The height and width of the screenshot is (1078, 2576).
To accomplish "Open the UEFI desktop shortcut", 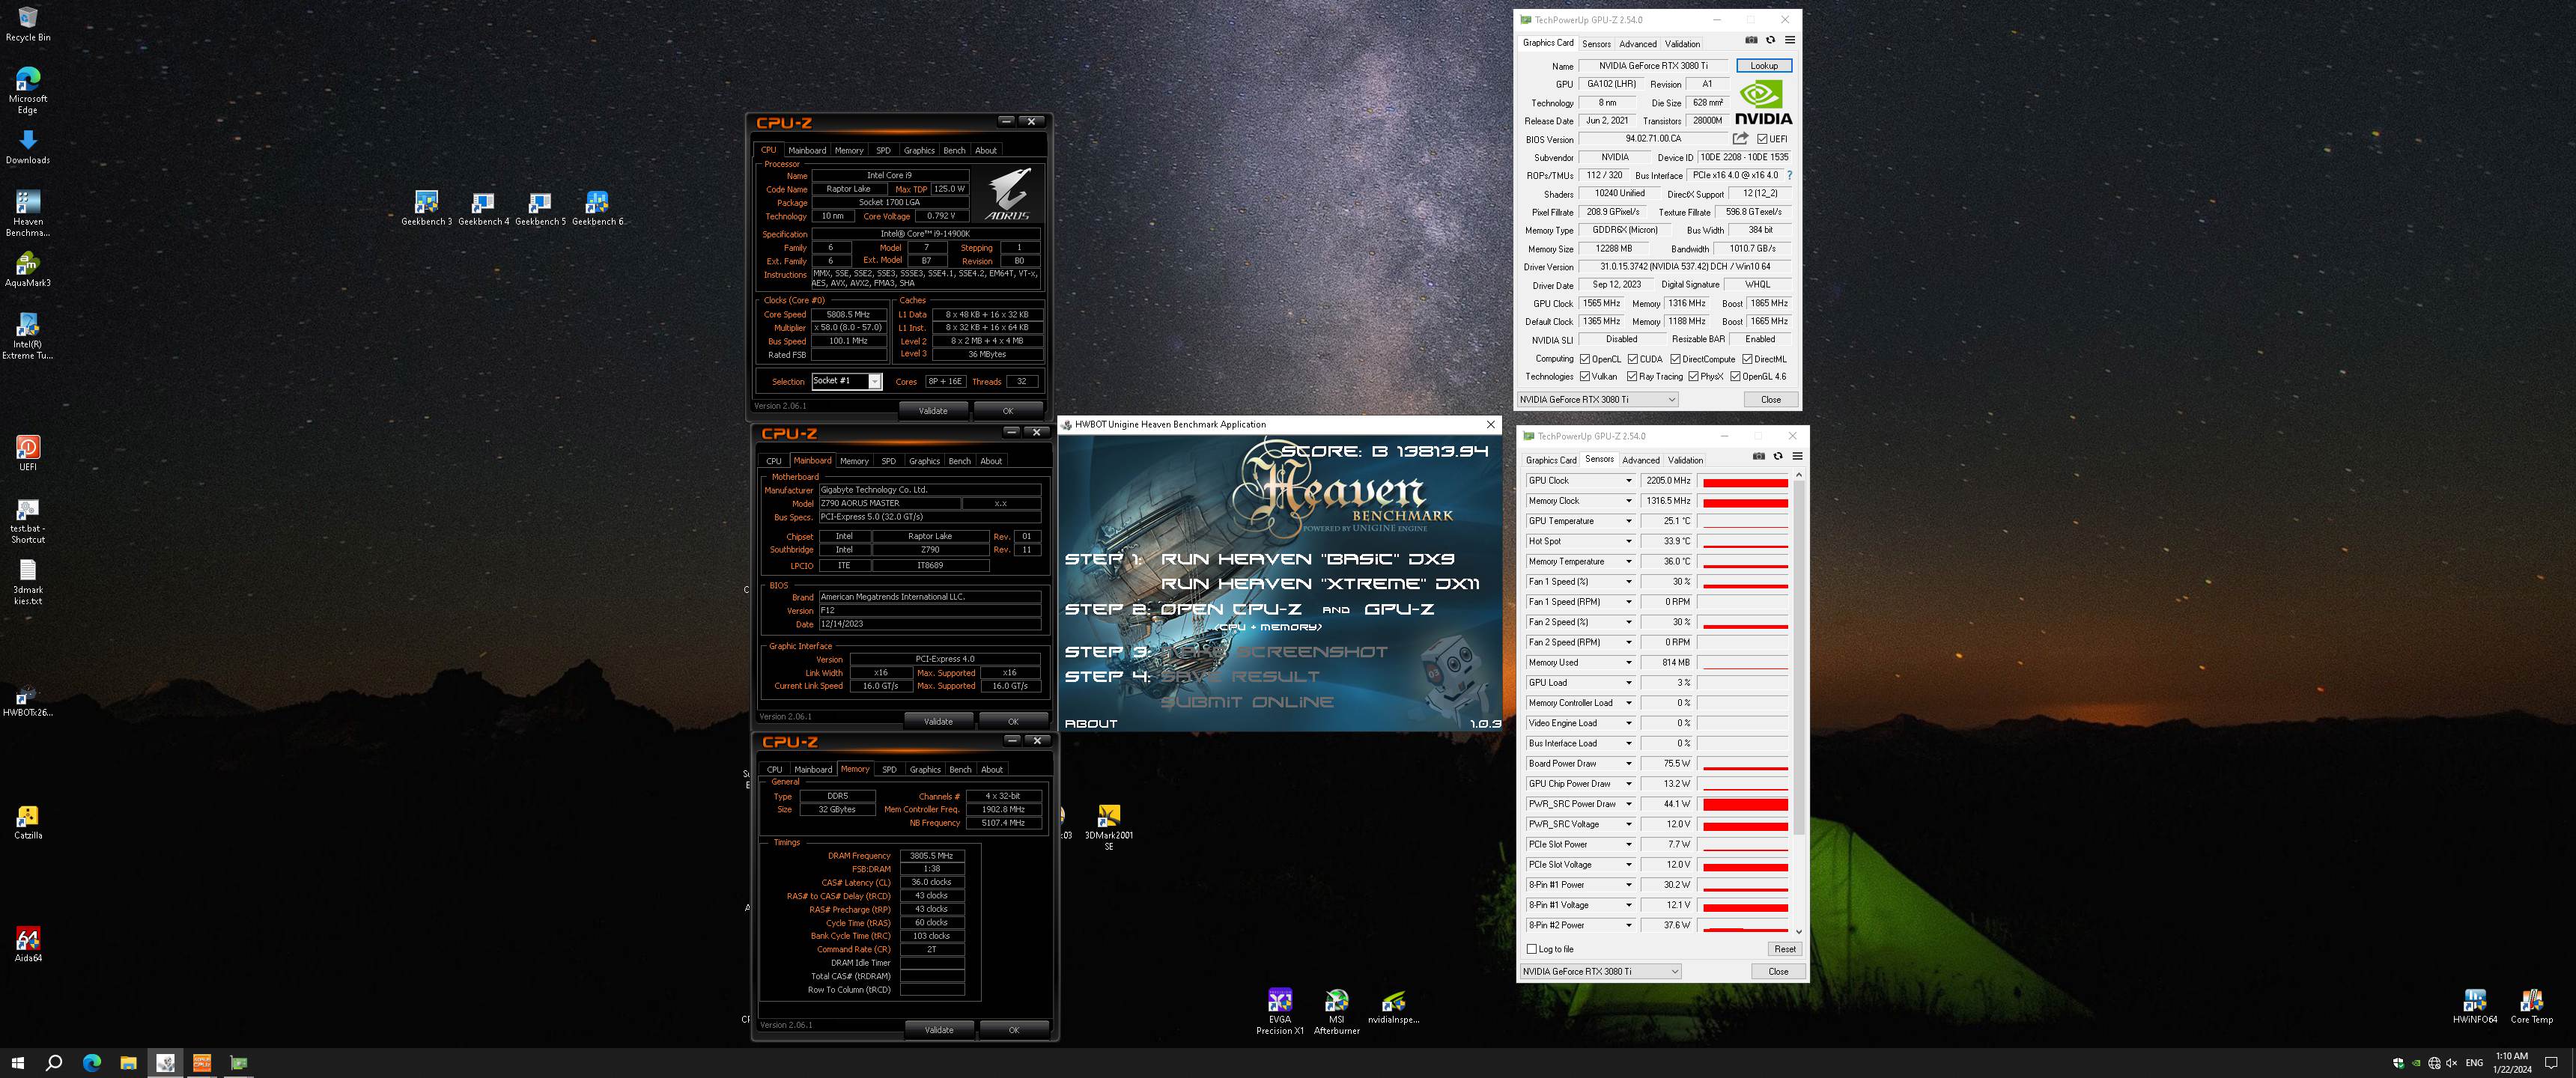I will point(28,453).
